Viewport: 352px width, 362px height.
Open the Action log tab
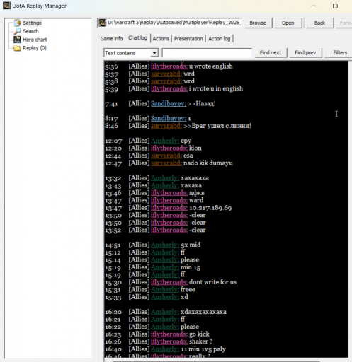pos(219,39)
